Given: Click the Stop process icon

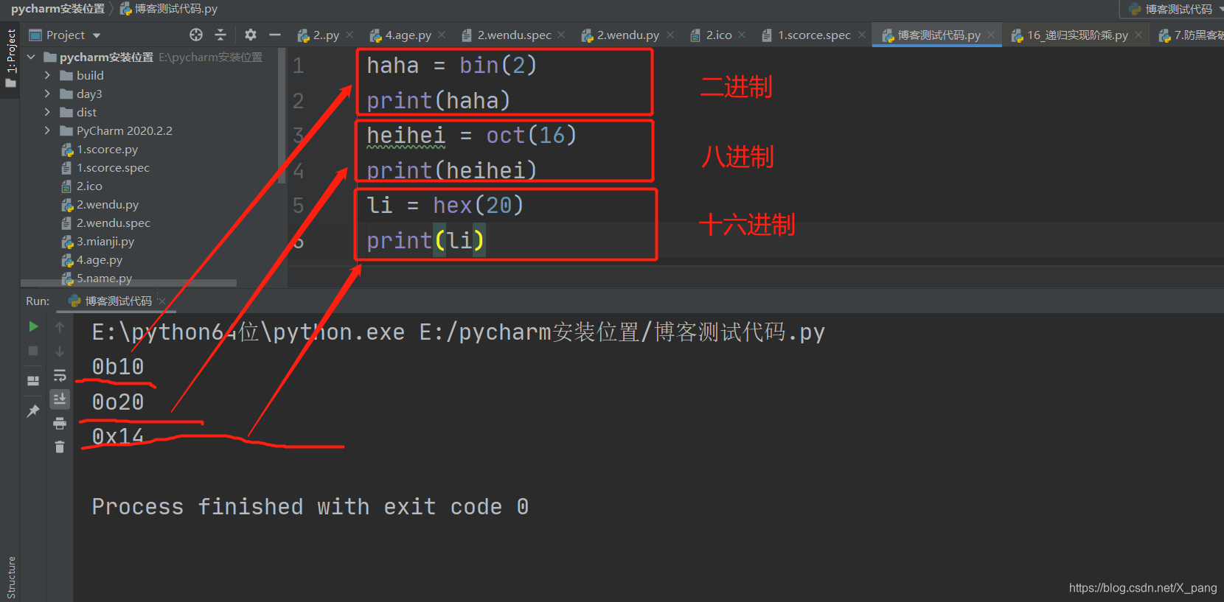Looking at the screenshot, I should click(x=33, y=351).
